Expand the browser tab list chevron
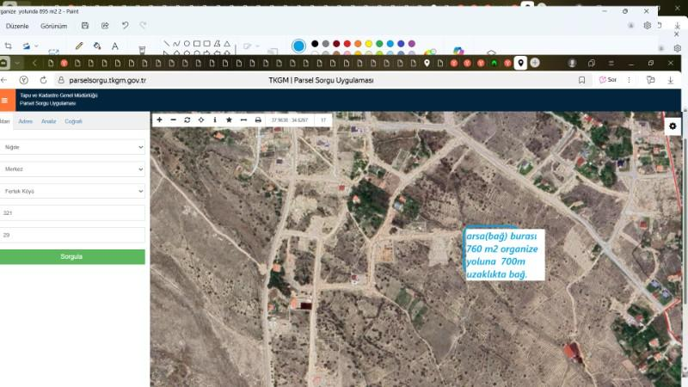 pyautogui.click(x=17, y=63)
